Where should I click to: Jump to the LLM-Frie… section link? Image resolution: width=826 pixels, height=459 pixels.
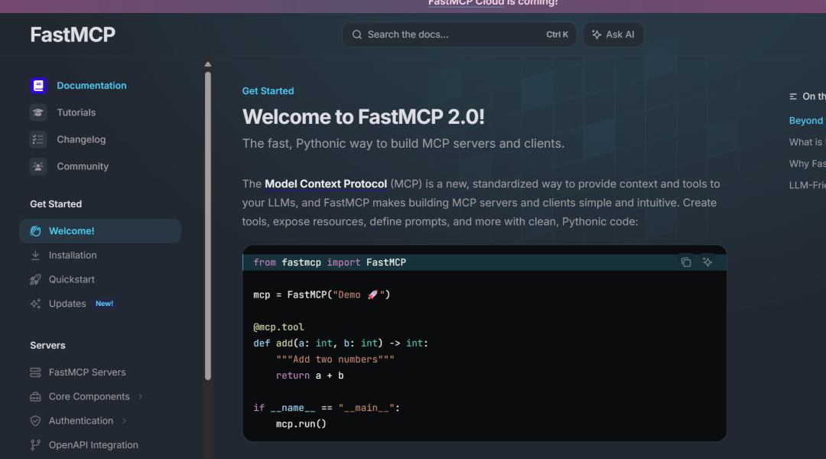point(807,185)
